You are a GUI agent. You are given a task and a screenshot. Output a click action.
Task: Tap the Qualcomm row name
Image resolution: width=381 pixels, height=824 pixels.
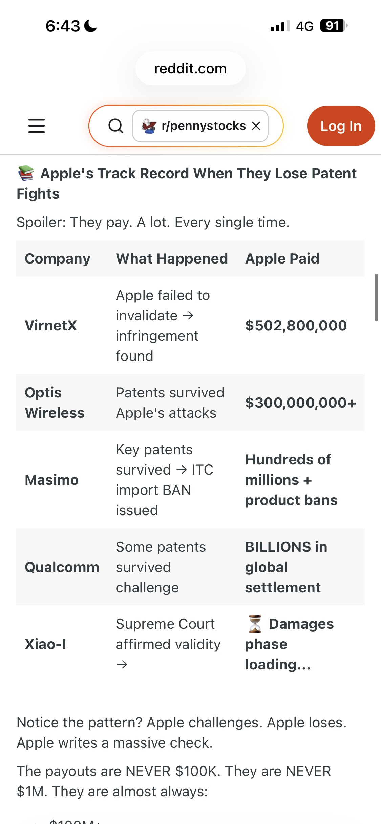point(62,567)
